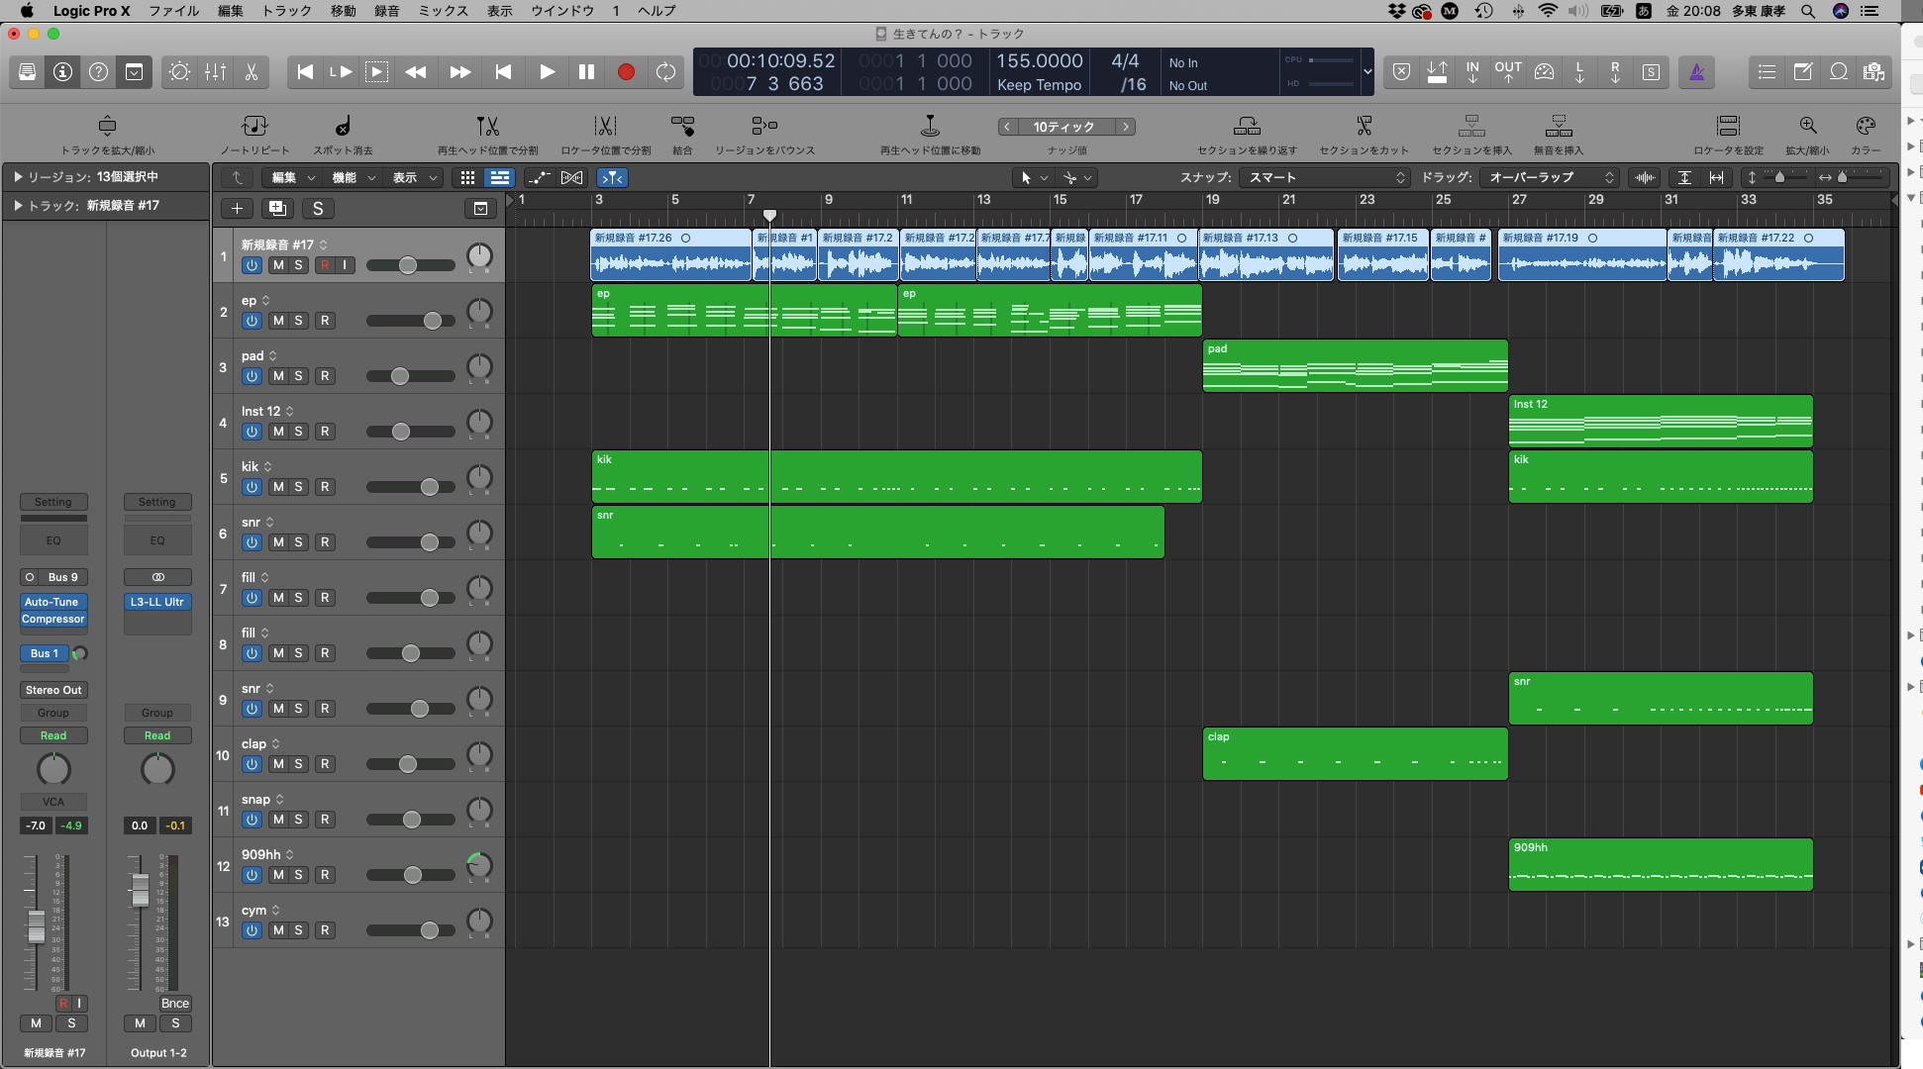Select the scissors Editors button
1923x1069 pixels.
click(252, 72)
